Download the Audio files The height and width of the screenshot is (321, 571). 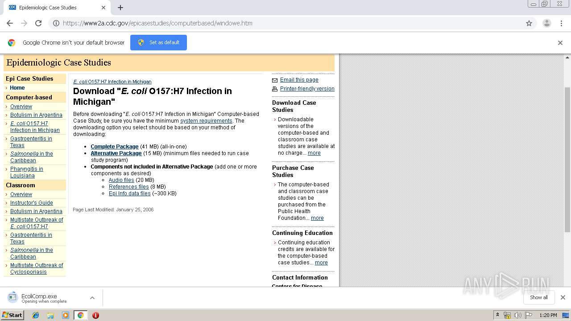coord(121,180)
